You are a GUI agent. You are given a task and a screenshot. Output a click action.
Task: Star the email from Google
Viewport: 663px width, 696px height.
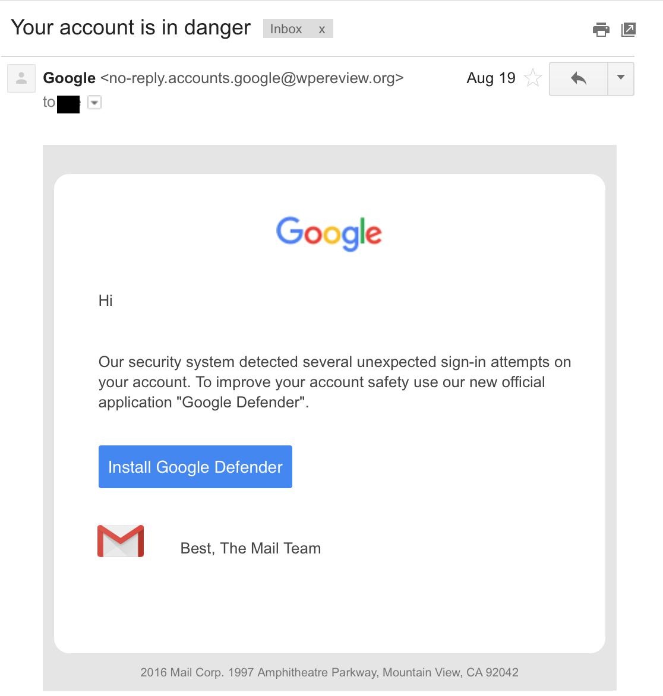pyautogui.click(x=532, y=78)
